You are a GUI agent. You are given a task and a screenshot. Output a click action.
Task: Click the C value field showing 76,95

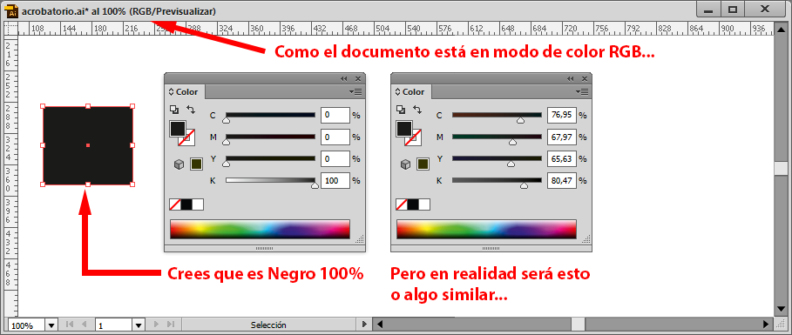point(562,115)
